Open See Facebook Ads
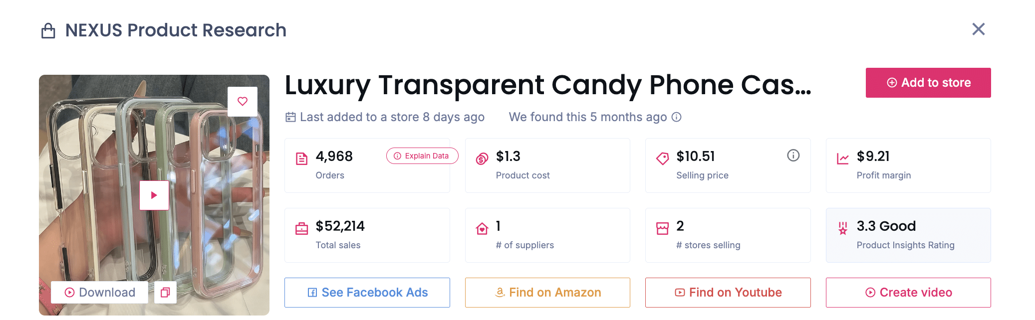1035x320 pixels. [367, 293]
